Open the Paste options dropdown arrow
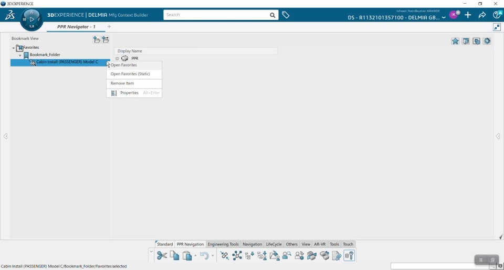Image resolution: width=504 pixels, height=270 pixels. (x=195, y=256)
